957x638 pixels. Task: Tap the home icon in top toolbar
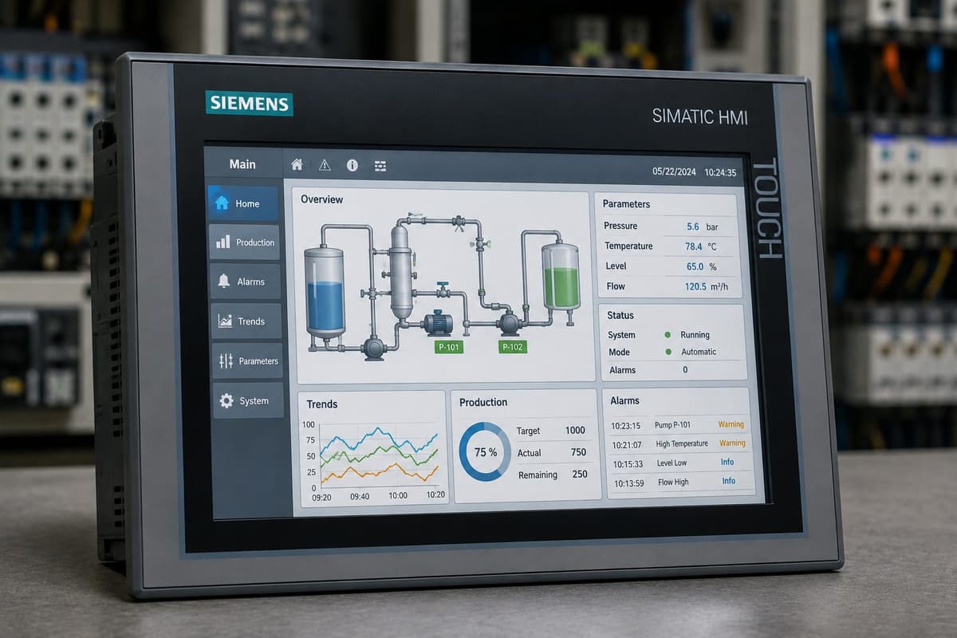click(x=297, y=164)
